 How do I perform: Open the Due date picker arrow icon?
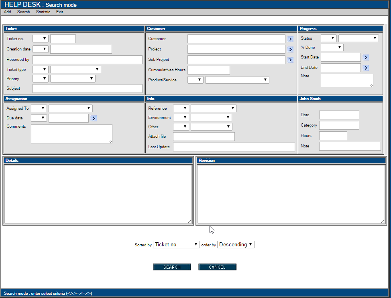[94, 119]
